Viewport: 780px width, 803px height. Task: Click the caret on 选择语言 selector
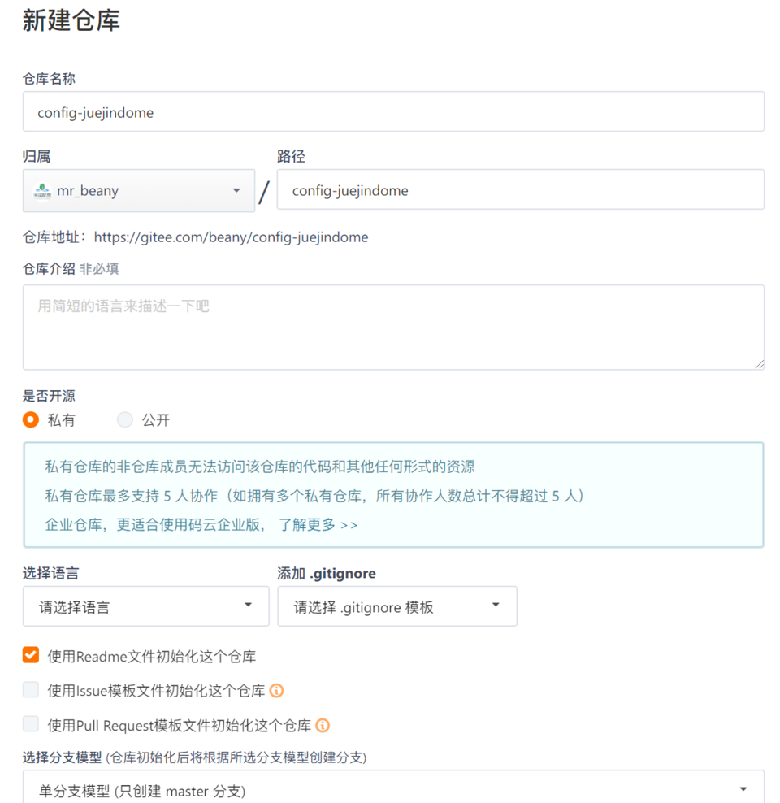(x=248, y=606)
